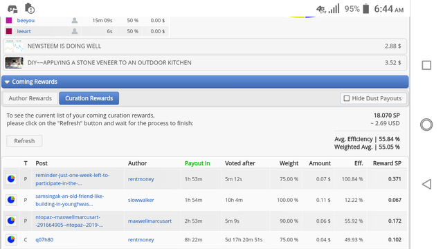The image size is (443, 249).
Task: Tap the Android back triangle button
Action: 426,184
